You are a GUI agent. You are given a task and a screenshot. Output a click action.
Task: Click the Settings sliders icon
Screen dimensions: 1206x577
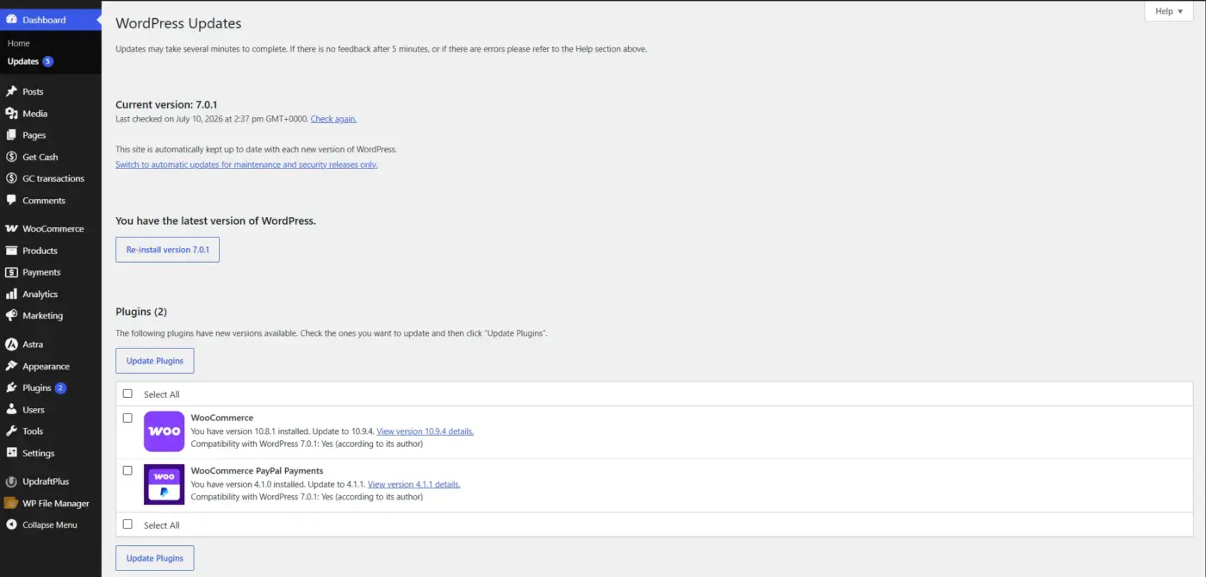[x=11, y=453]
